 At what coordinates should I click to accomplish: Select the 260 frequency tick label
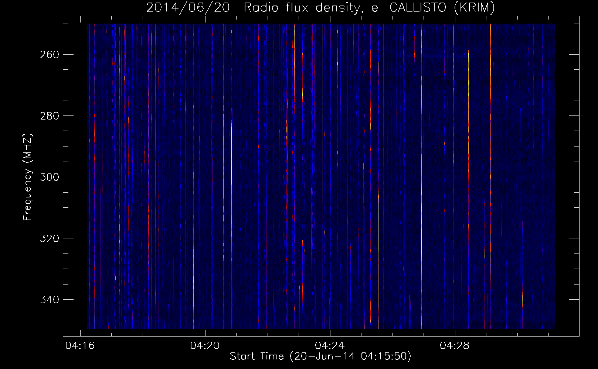[x=50, y=55]
